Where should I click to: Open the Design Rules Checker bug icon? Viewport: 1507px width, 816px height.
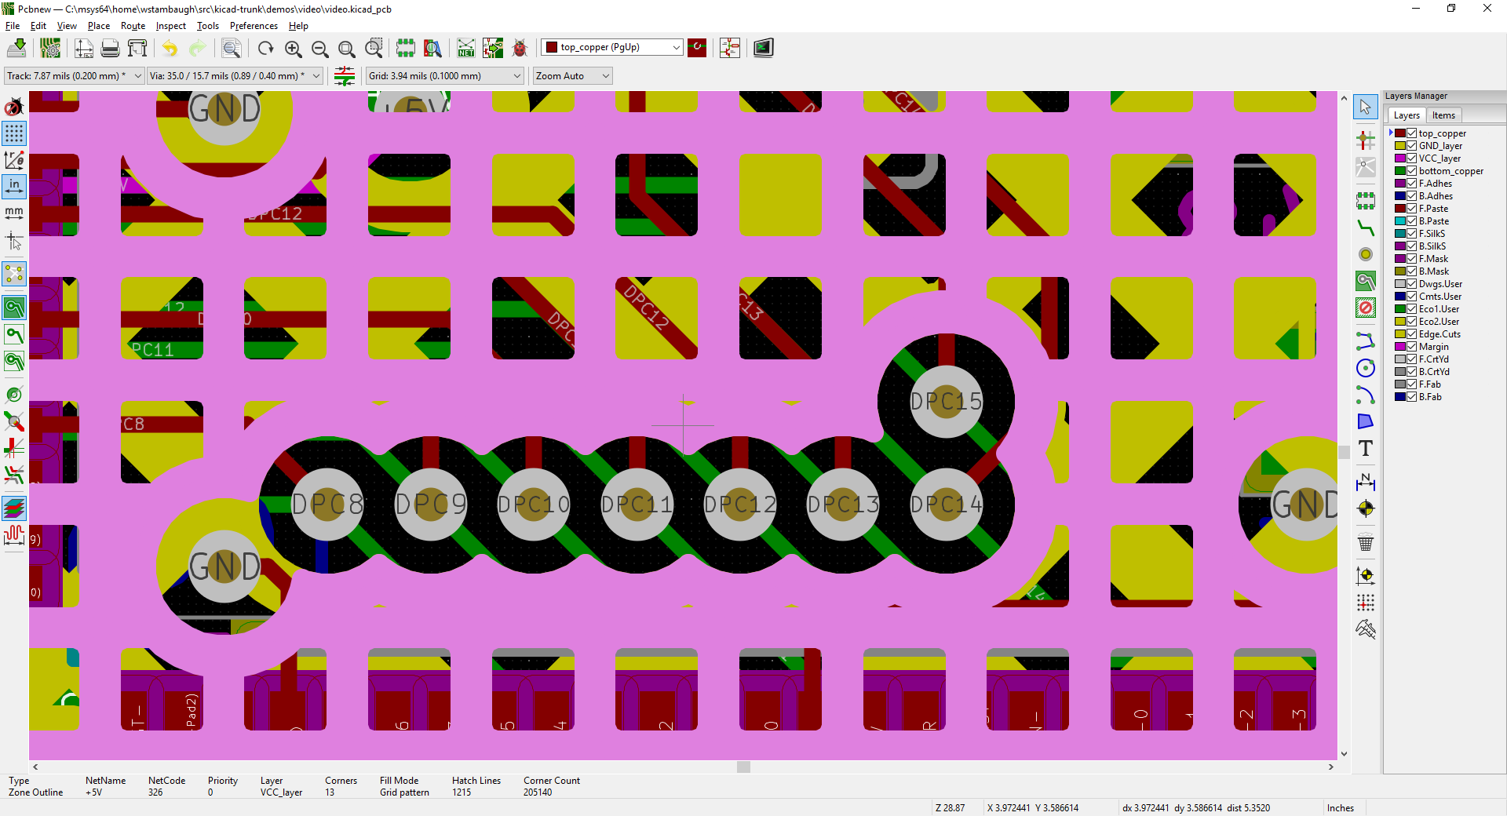click(520, 49)
